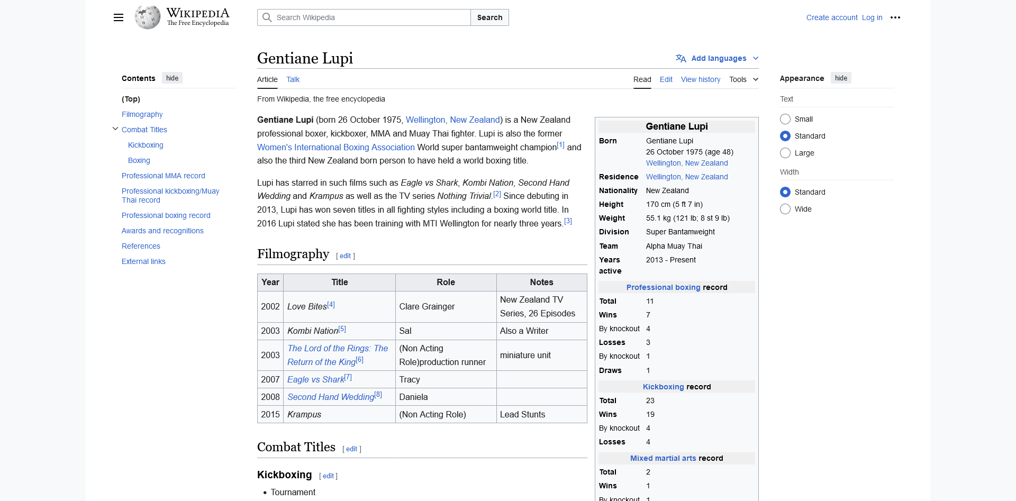Choose the Wide width option
Screen dimensions: 1016x501
(x=785, y=209)
